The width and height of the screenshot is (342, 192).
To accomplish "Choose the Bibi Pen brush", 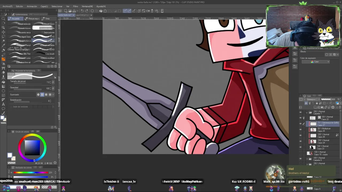I will [x=20, y=54].
